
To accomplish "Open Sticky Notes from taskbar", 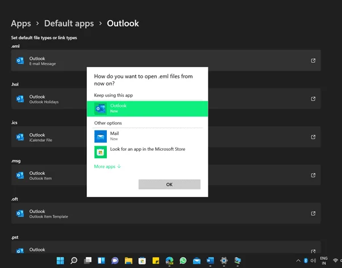I will click(156, 261).
